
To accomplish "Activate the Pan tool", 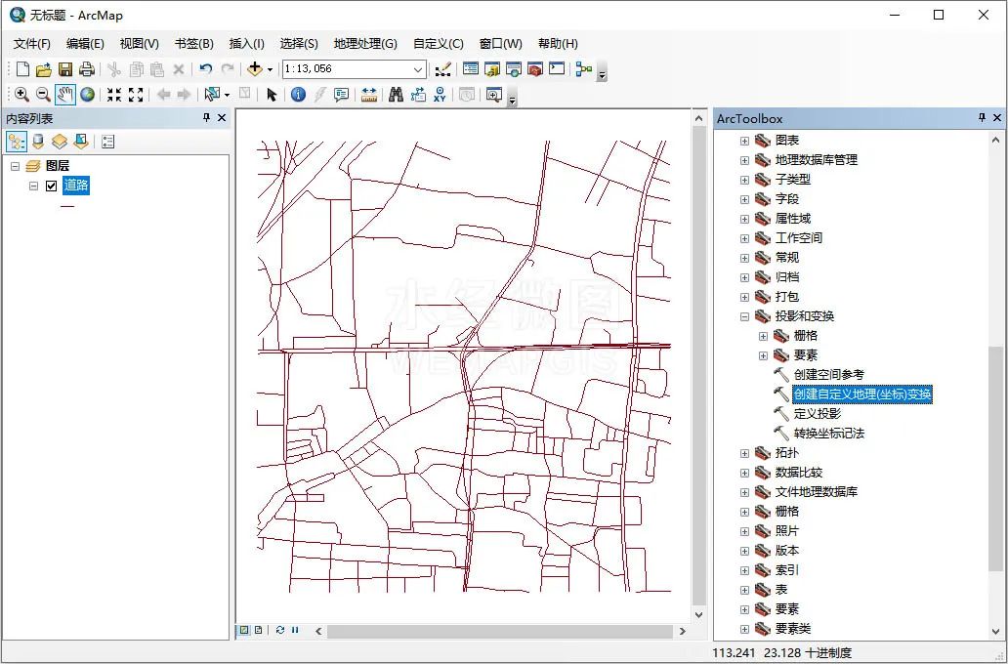I will pos(64,94).
